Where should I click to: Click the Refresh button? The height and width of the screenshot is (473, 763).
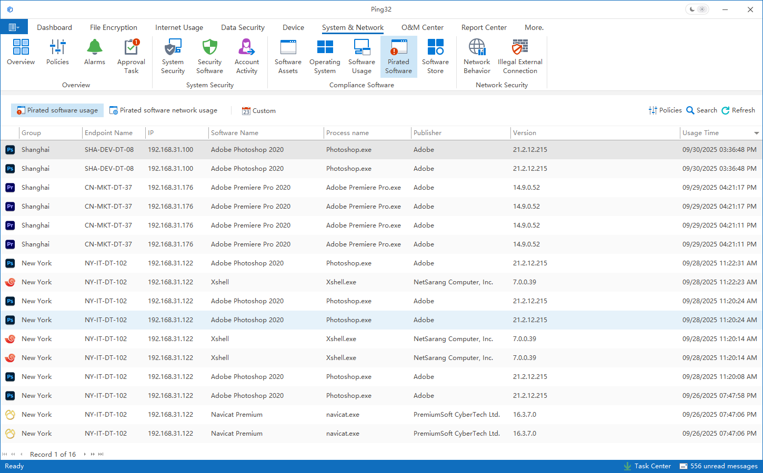tap(738, 110)
